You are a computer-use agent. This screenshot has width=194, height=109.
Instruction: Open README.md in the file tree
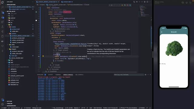point(20,85)
